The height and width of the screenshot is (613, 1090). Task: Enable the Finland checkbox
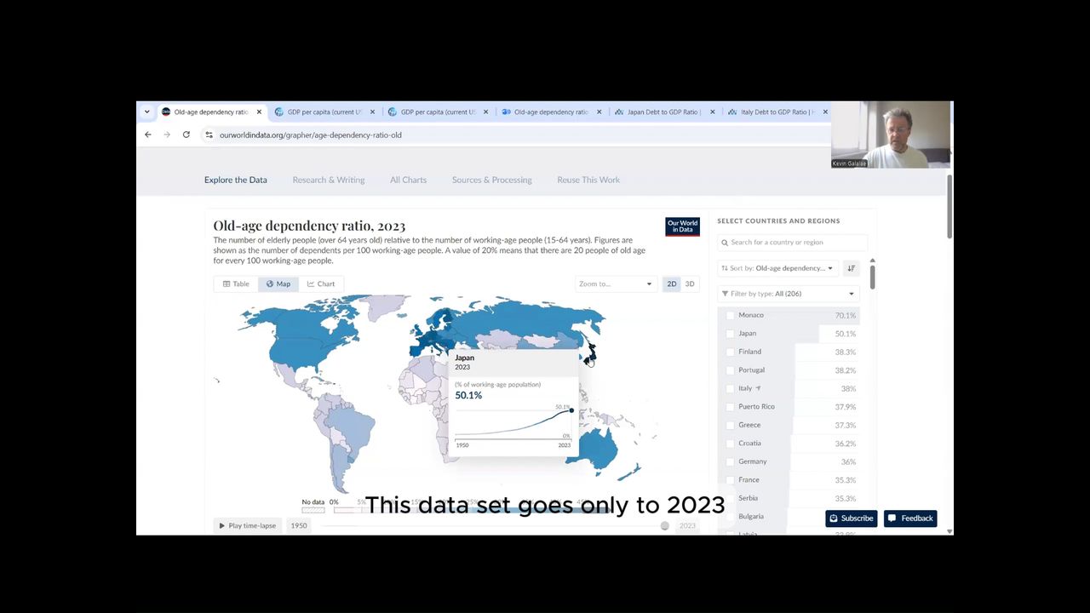coord(730,352)
